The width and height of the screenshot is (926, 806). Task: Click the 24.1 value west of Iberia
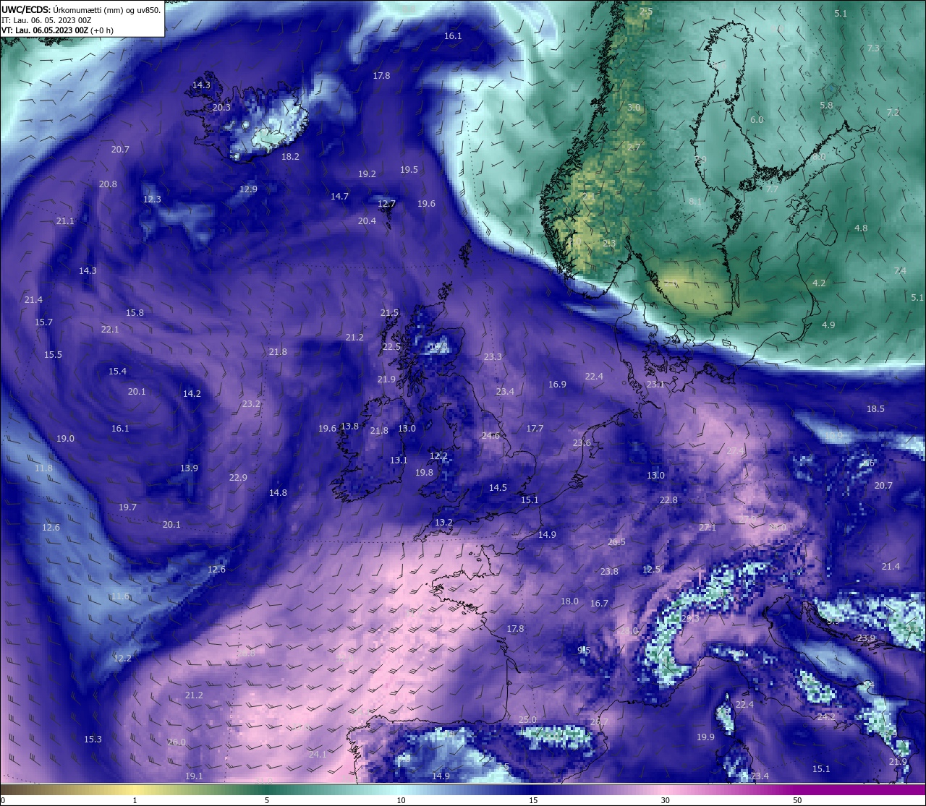coord(318,754)
